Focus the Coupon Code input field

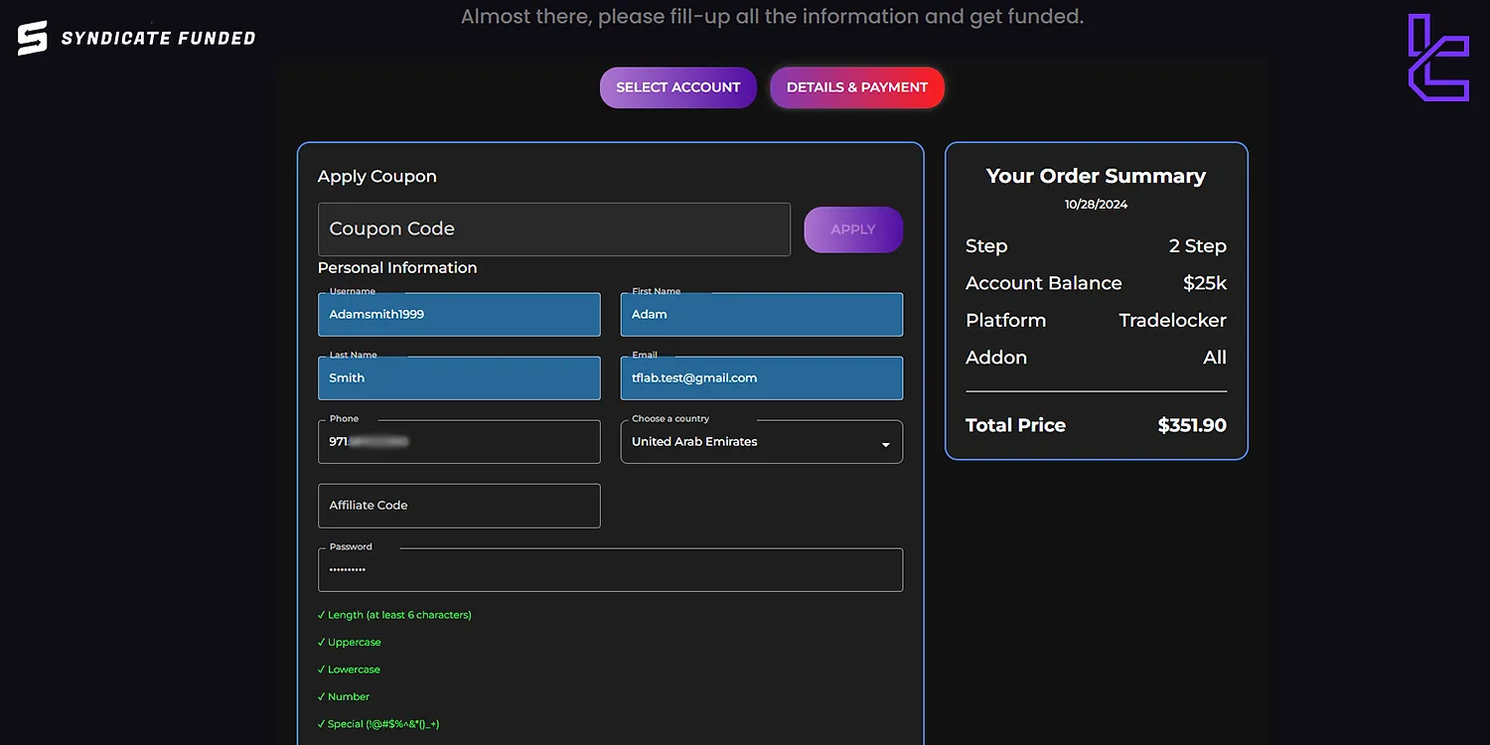point(553,229)
